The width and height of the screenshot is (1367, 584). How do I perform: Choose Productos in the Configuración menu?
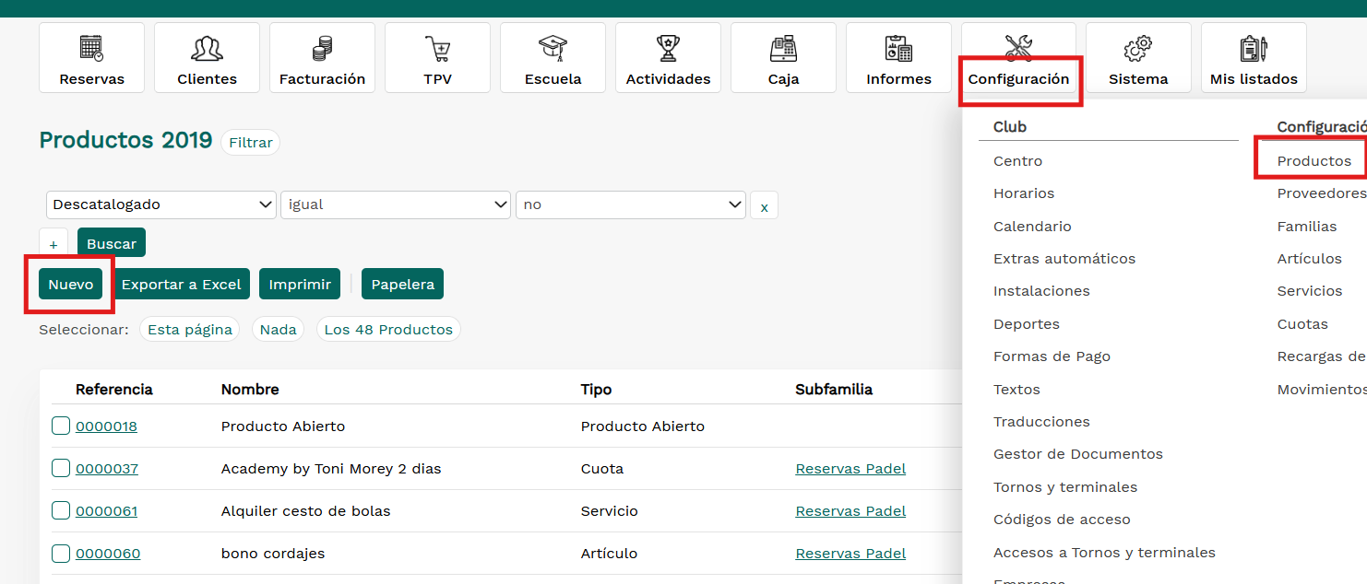tap(1314, 161)
